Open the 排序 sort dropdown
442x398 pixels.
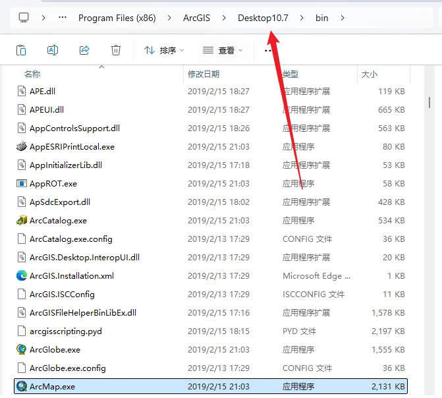164,51
